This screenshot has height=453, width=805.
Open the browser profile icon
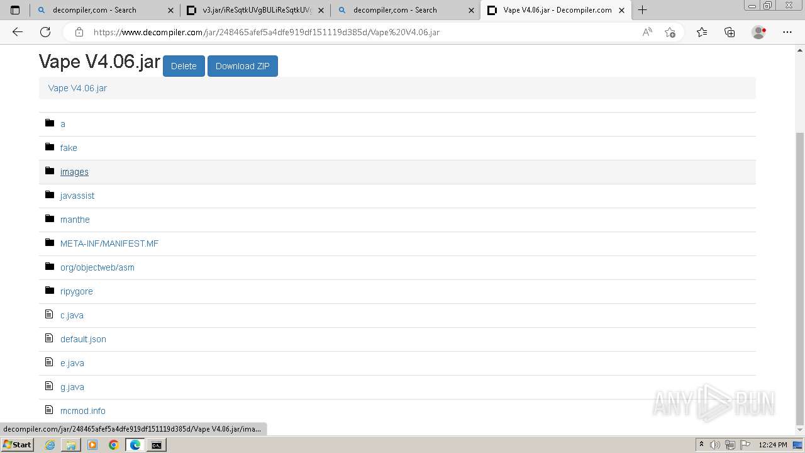click(x=759, y=32)
